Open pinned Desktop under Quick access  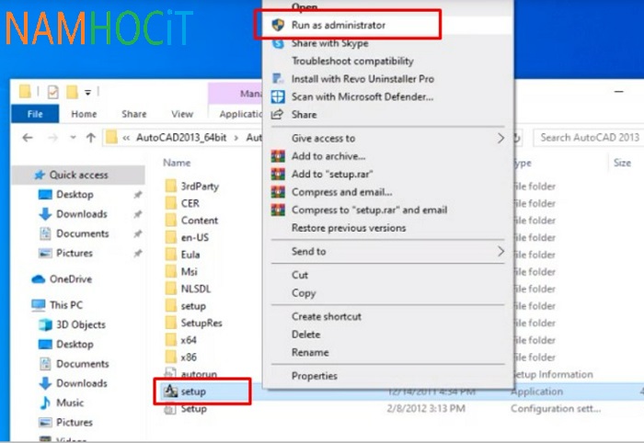pyautogui.click(x=75, y=195)
